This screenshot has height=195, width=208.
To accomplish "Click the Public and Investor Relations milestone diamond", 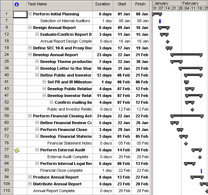I will pyautogui.click(x=192, y=109).
